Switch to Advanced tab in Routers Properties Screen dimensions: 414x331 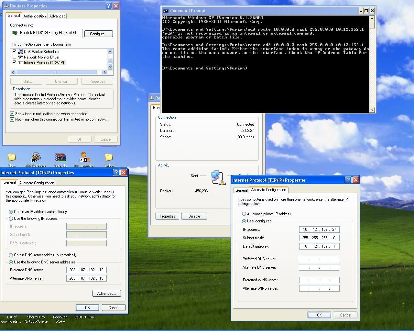(x=57, y=16)
